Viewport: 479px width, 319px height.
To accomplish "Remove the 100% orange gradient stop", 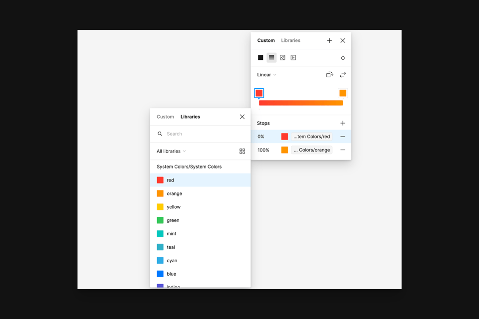I will pyautogui.click(x=343, y=150).
